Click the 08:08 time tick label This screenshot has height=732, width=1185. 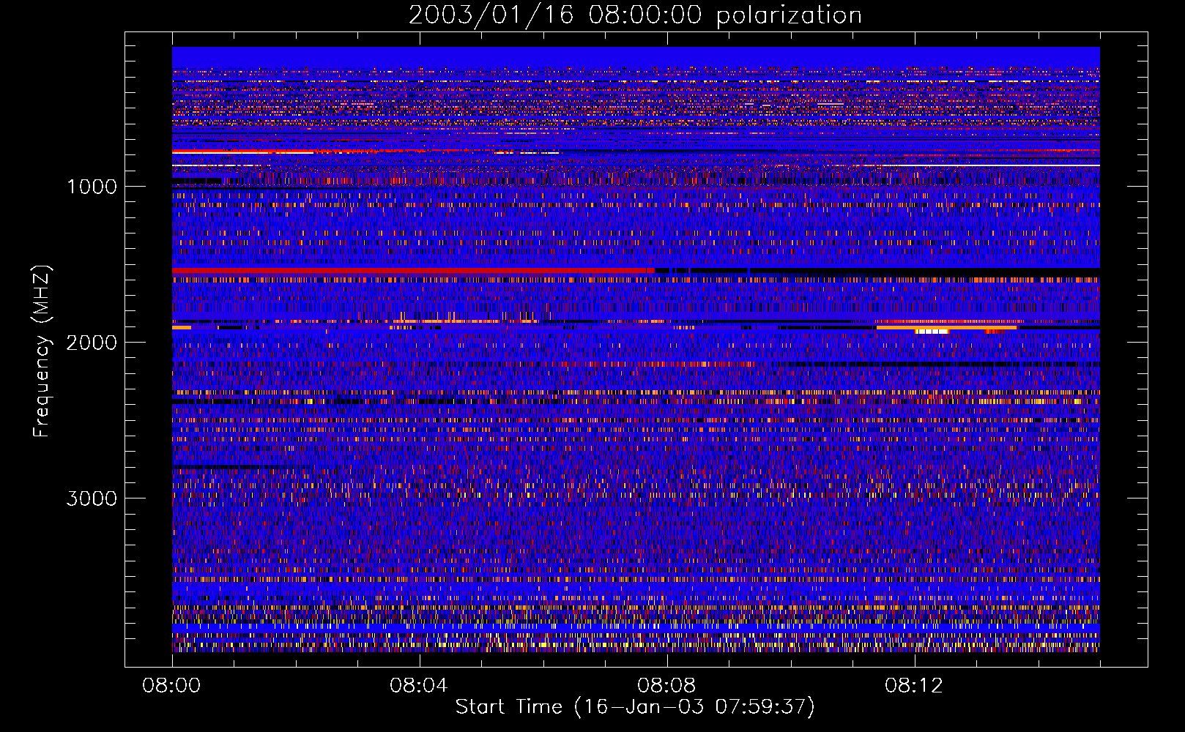[666, 686]
